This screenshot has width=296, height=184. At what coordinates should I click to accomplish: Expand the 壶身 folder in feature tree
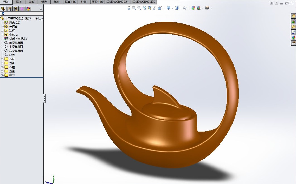click(2, 63)
